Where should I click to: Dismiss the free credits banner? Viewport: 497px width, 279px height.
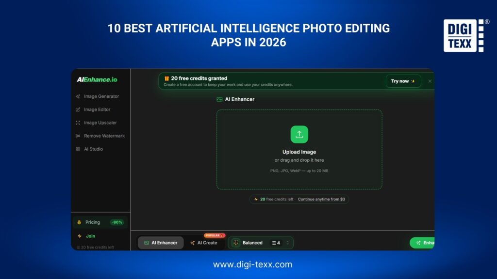coord(430,81)
